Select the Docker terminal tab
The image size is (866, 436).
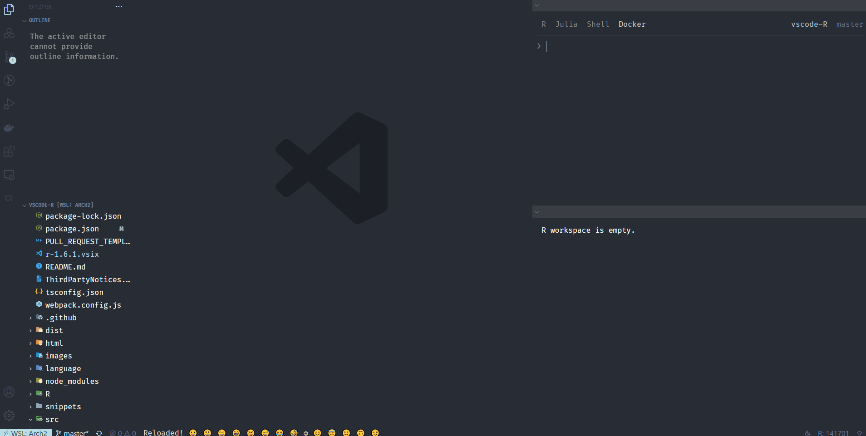click(x=632, y=24)
